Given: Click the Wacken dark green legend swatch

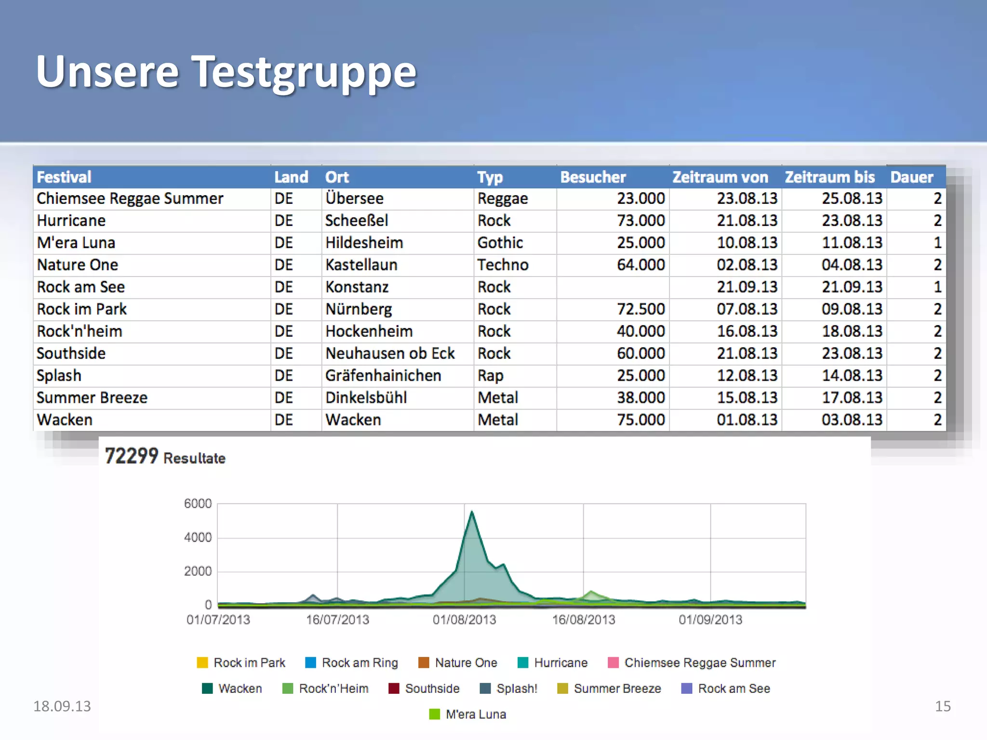Looking at the screenshot, I should (x=207, y=688).
